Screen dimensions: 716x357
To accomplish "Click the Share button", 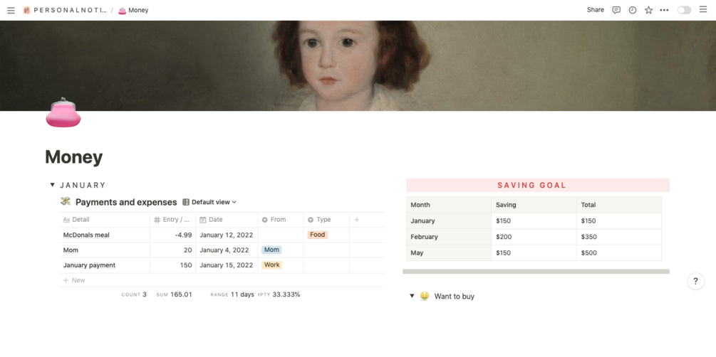I will point(595,10).
